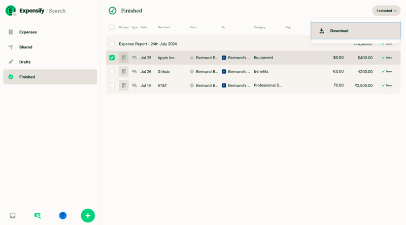This screenshot has width=406, height=225.
Task: Sort by the Merchant column header
Action: coord(163,27)
